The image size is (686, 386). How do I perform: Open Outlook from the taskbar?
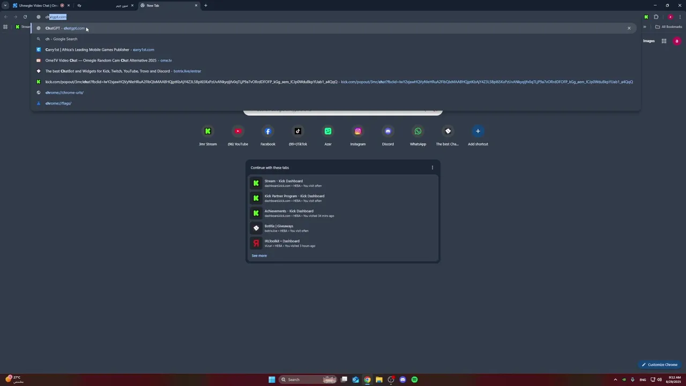[x=355, y=380]
